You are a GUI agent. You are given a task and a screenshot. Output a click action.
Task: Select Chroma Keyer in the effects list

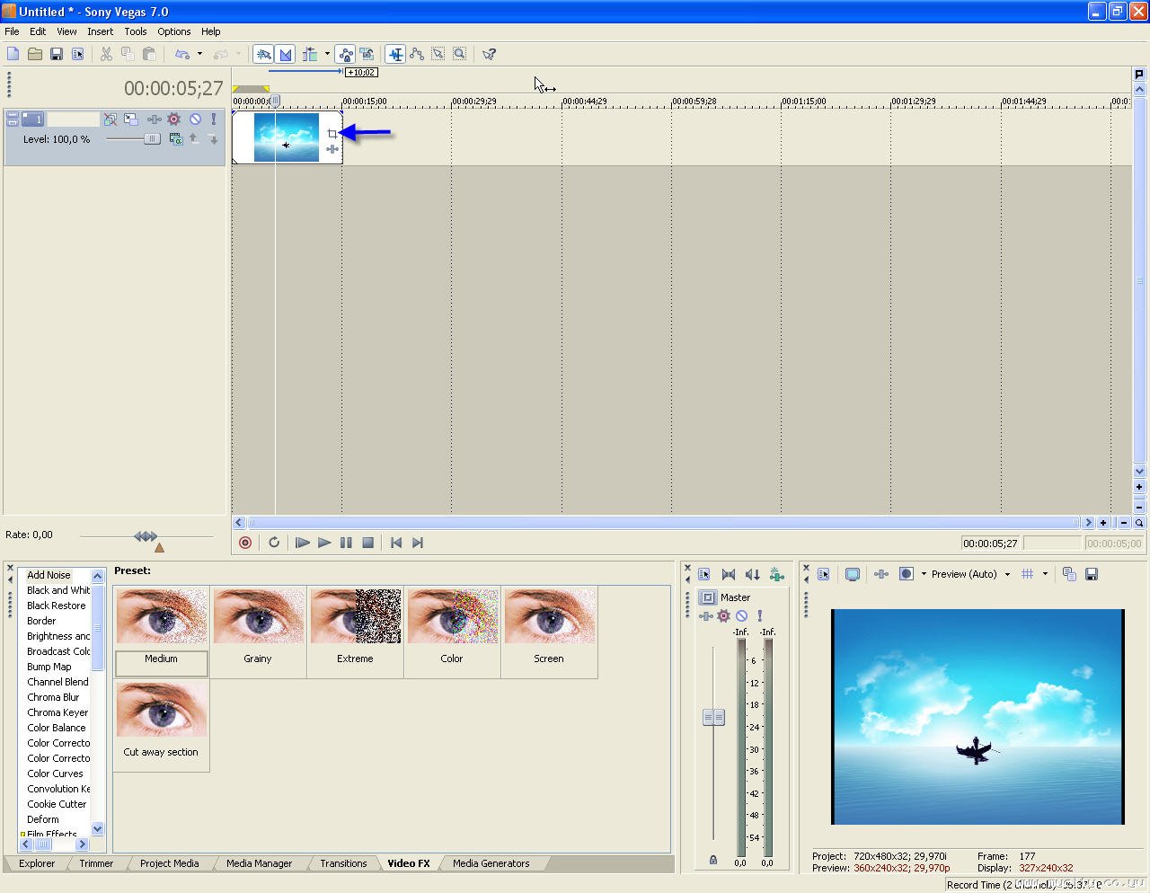[x=57, y=712]
